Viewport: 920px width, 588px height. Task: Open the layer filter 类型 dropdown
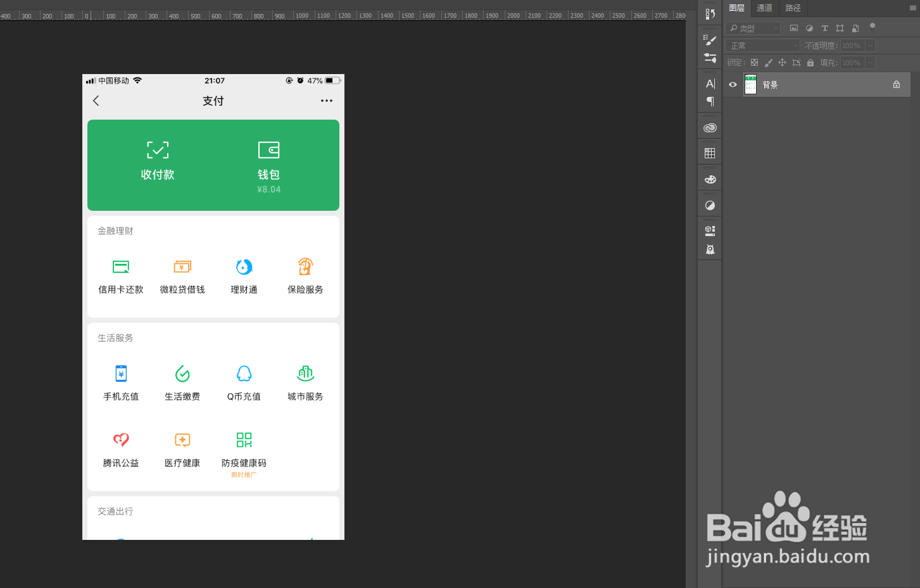point(753,28)
